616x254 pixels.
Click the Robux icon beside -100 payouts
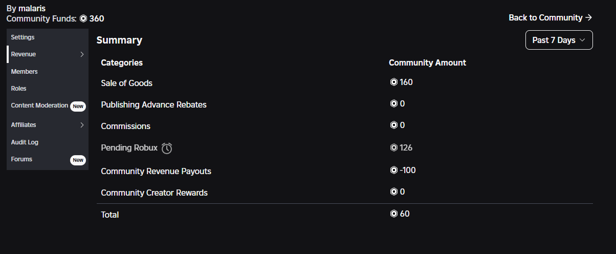click(393, 170)
